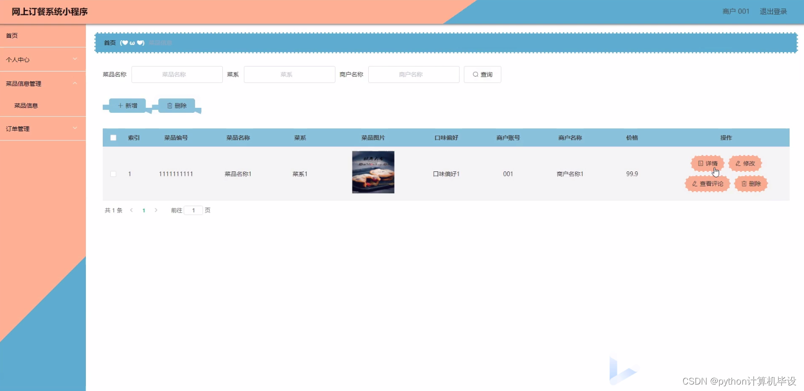Click the 商户账号 column header

click(508, 138)
